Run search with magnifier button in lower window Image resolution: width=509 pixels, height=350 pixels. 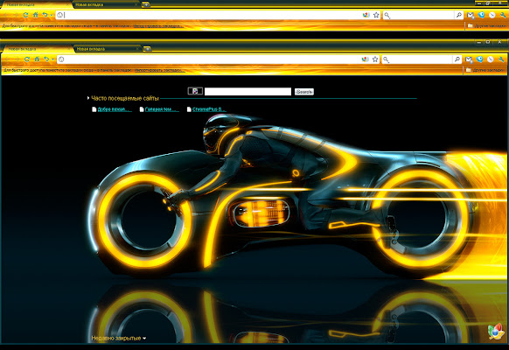point(457,59)
